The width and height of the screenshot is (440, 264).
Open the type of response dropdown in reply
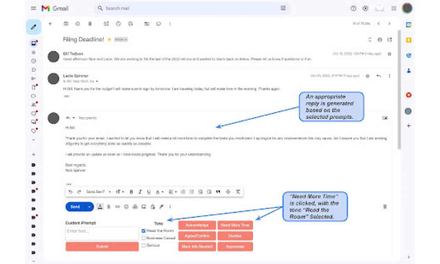point(70,118)
